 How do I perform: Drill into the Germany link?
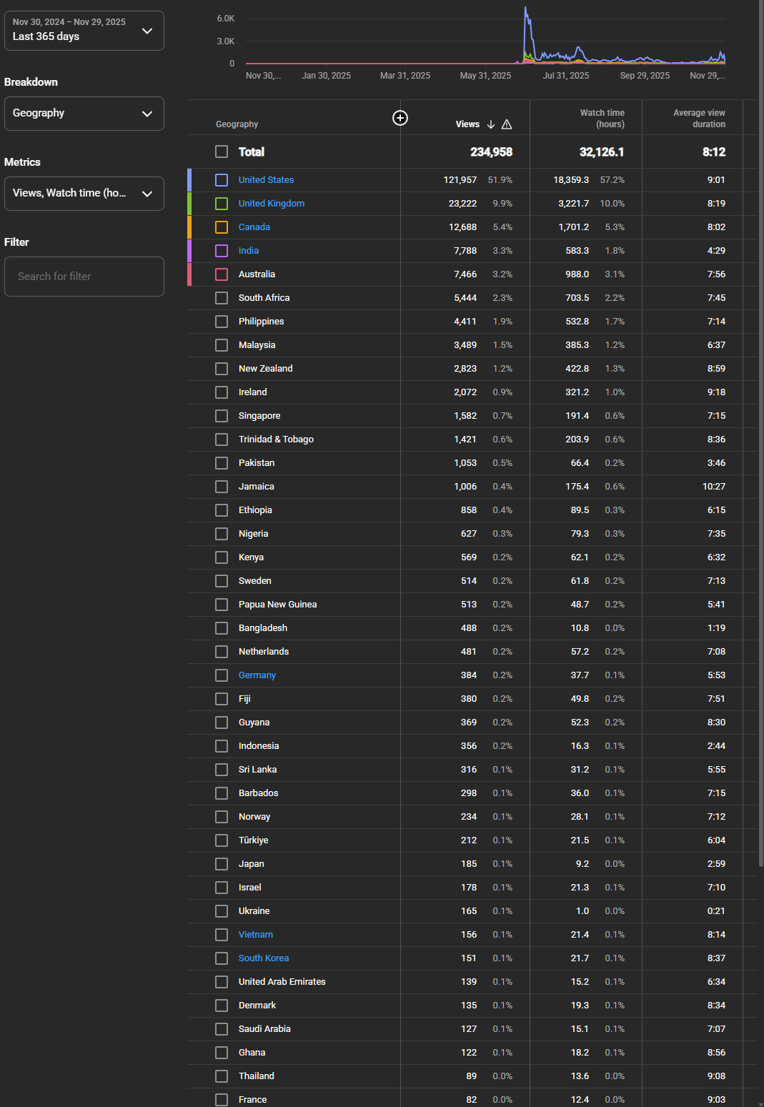click(257, 675)
